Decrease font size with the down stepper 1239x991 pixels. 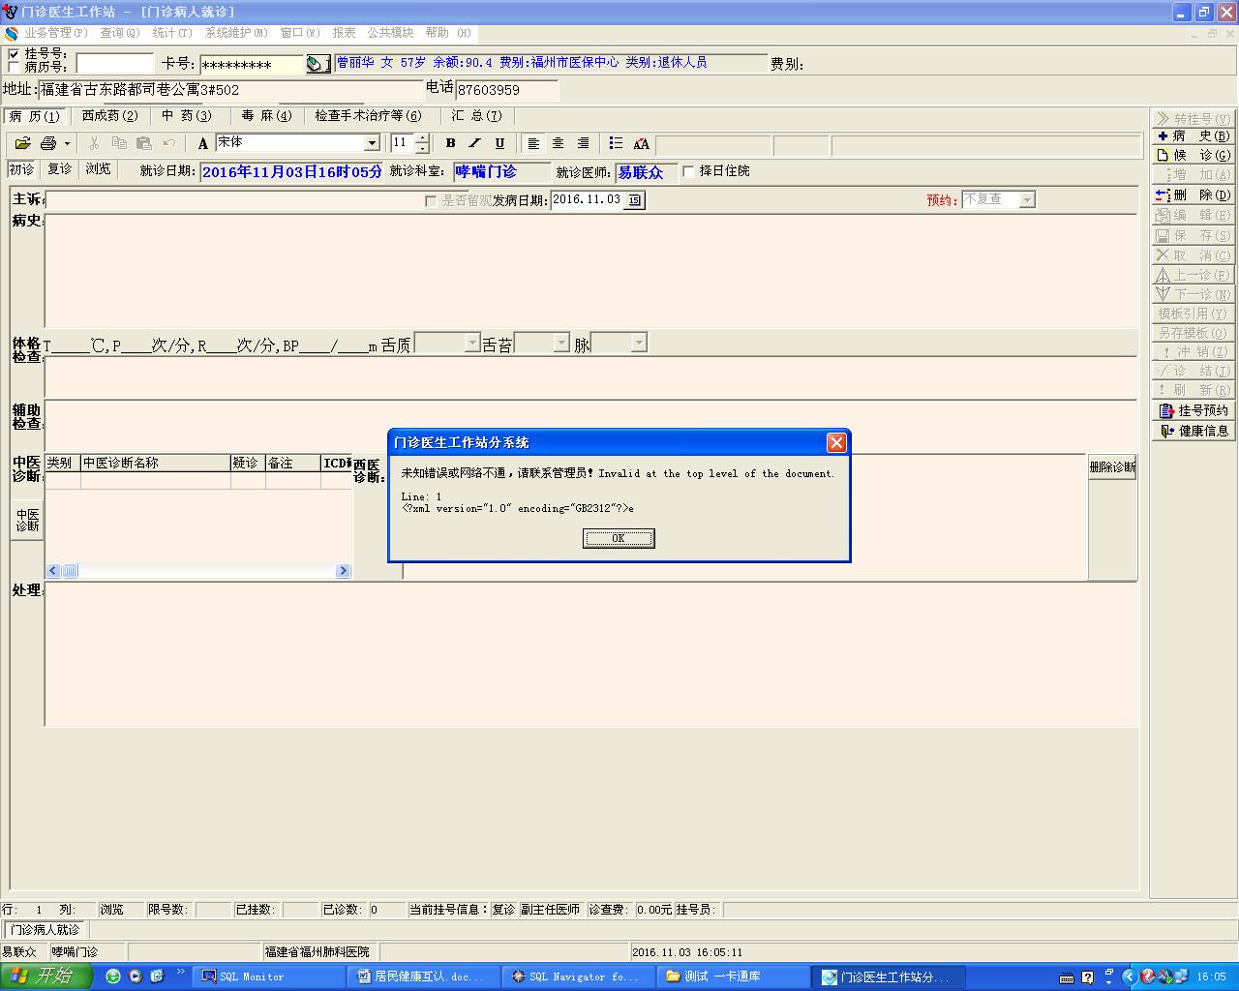pos(422,148)
